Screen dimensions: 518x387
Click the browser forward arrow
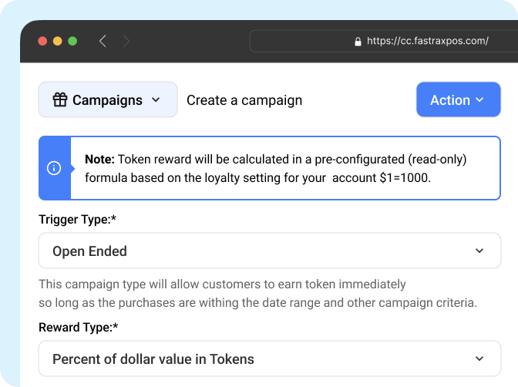[126, 42]
